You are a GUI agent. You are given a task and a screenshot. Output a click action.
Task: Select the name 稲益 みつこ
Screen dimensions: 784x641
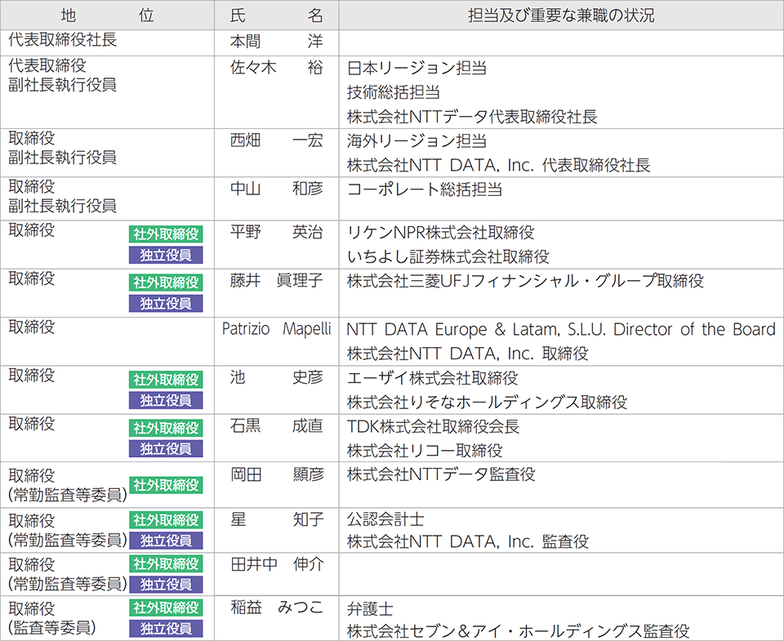click(277, 608)
